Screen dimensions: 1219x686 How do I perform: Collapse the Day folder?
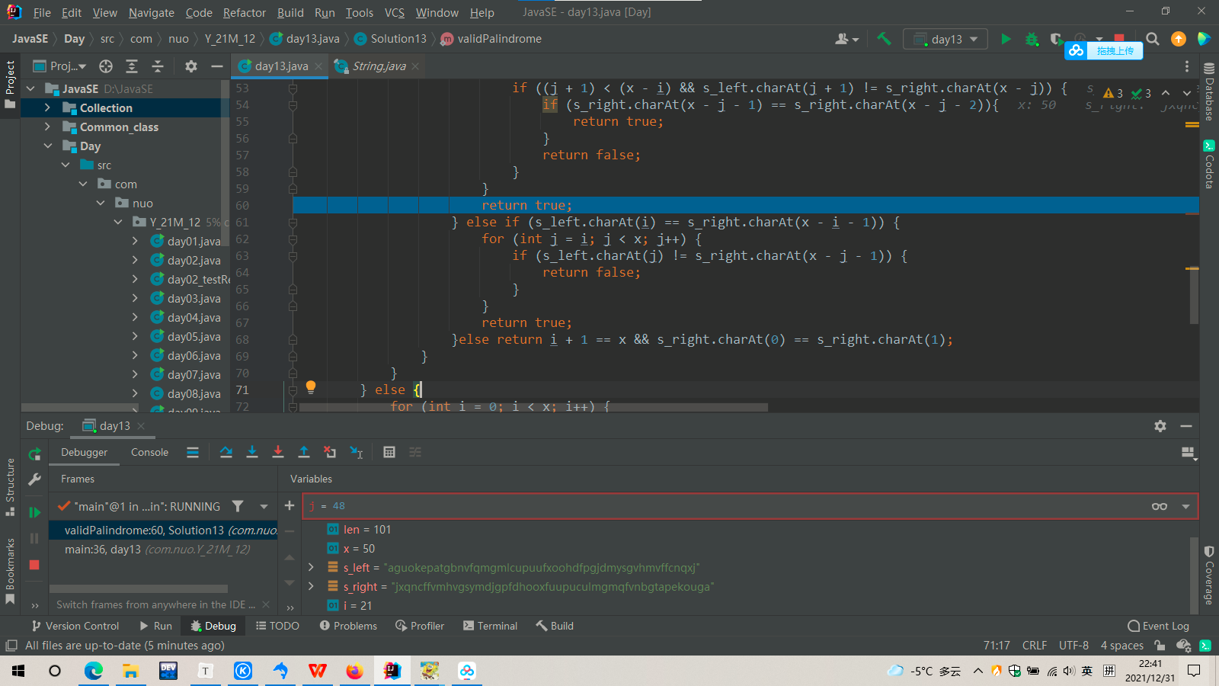click(x=47, y=146)
